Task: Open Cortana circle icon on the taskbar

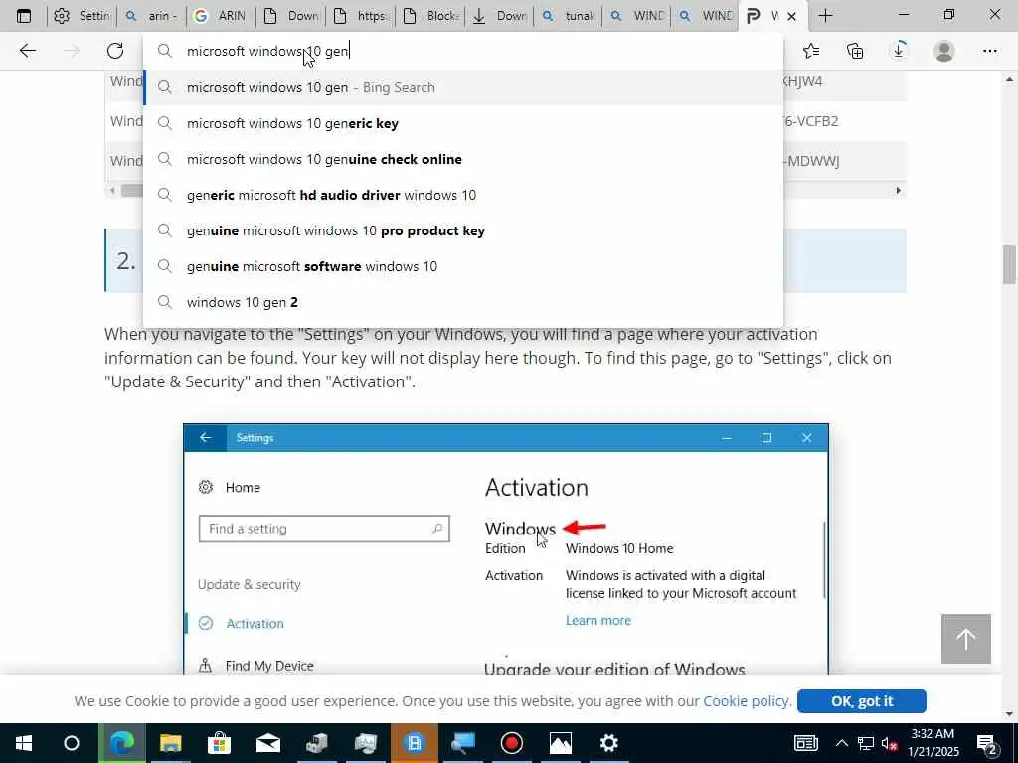Action: [72, 743]
